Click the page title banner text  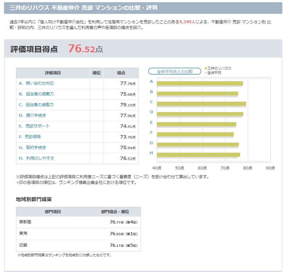(x=83, y=8)
